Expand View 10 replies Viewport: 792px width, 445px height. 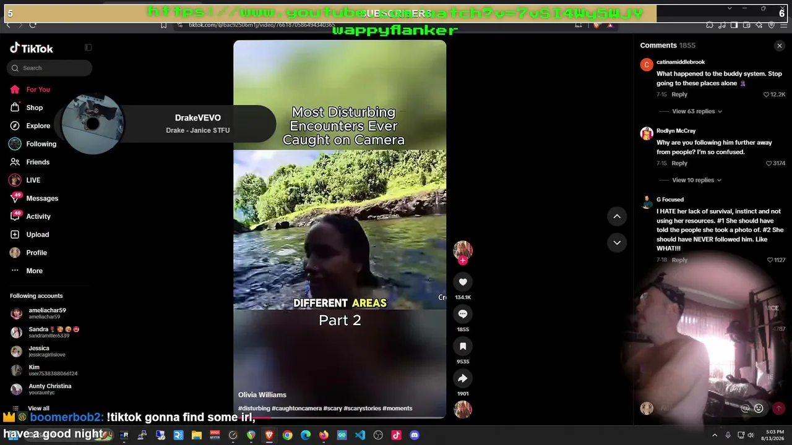click(x=697, y=180)
